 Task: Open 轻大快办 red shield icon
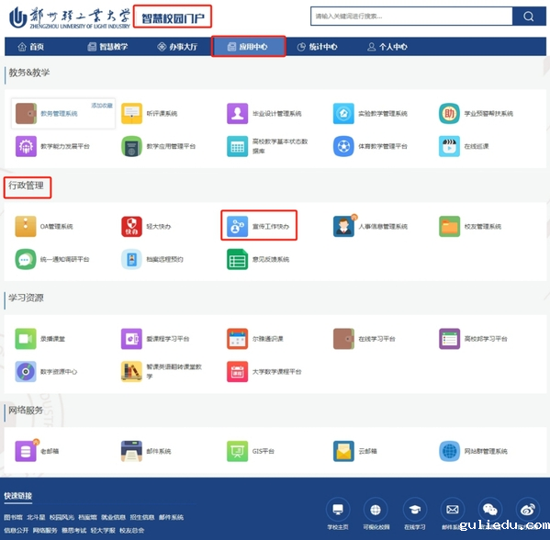click(131, 226)
